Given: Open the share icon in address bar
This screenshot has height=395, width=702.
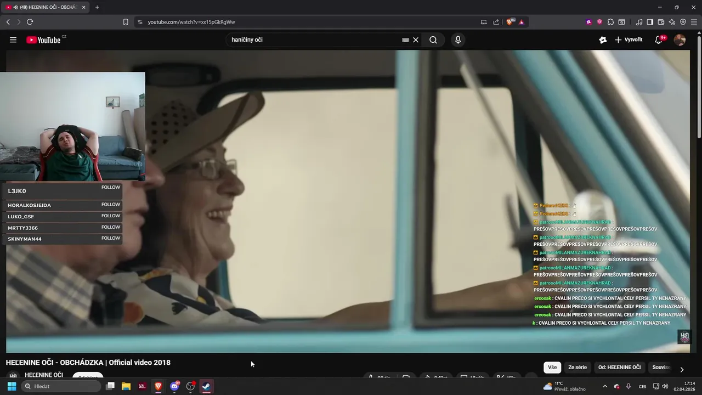Looking at the screenshot, I should point(496,22).
